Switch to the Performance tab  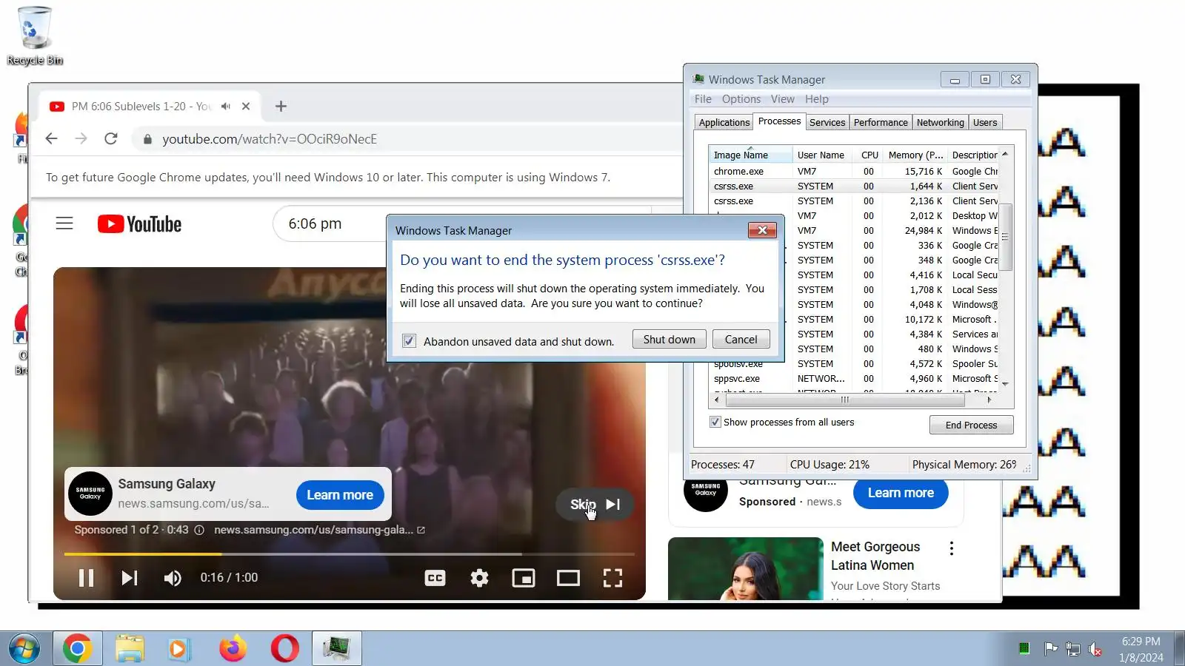coord(881,123)
